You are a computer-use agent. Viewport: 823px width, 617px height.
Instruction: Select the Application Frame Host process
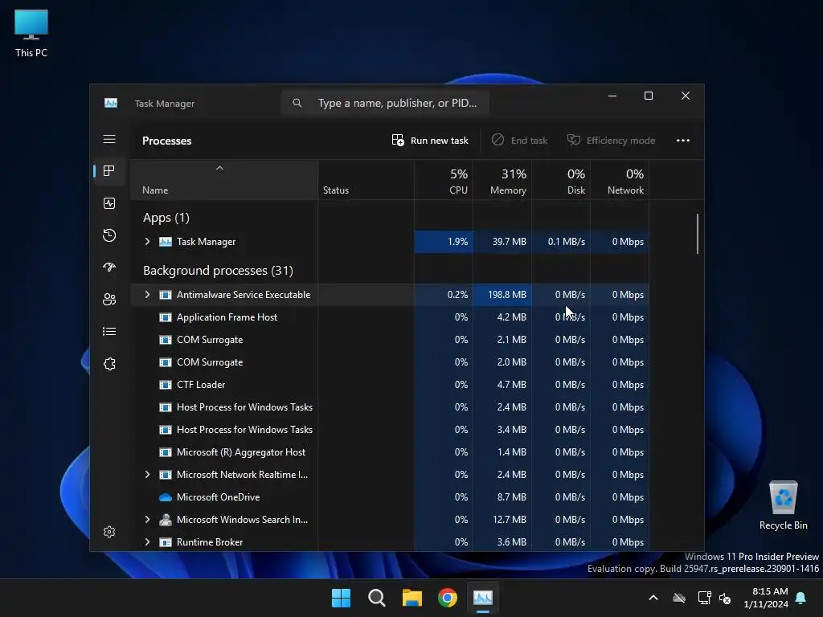pos(390,317)
